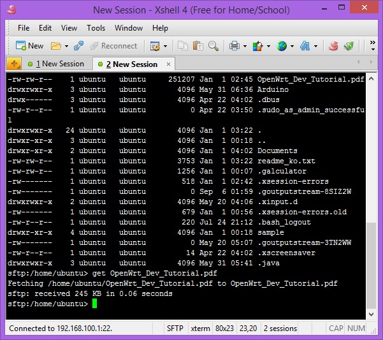383x340 pixels.
Task: Click the tab scroll left arrow
Action: tap(358, 62)
